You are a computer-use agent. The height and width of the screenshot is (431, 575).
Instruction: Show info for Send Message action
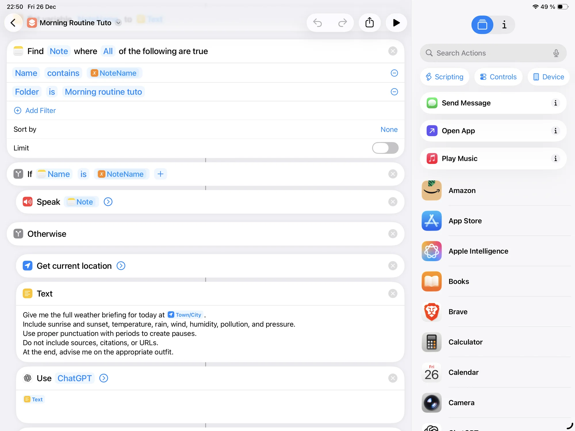click(555, 103)
